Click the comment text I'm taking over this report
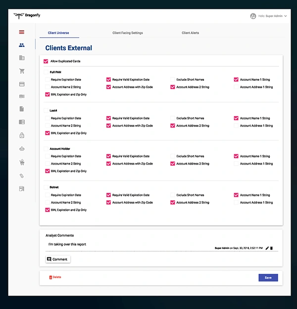Image resolution: width=297 pixels, height=309 pixels. [x=67, y=245]
